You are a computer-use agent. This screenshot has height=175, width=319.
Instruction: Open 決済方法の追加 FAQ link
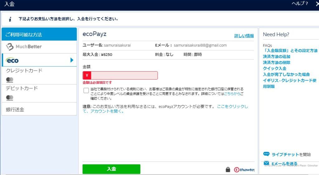[x=277, y=57]
